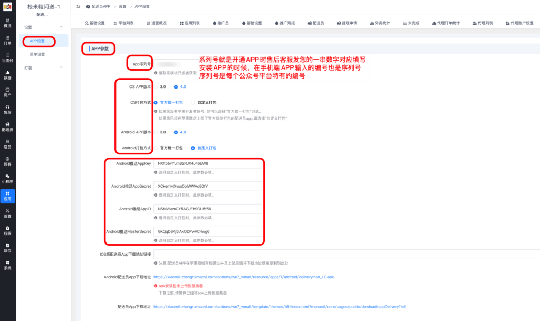This screenshot has height=321, width=540.
Task: Collapse the 设置 group in side menu
Action: pos(60,27)
